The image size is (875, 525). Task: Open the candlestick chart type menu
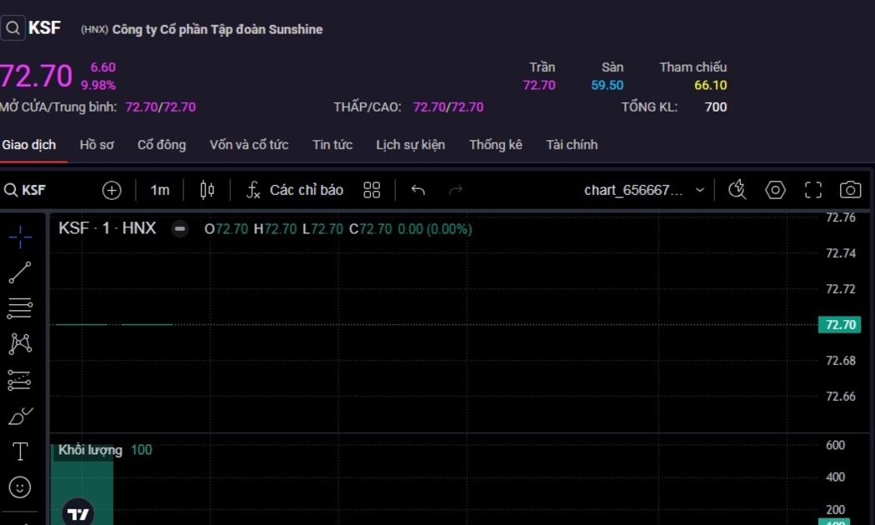207,190
